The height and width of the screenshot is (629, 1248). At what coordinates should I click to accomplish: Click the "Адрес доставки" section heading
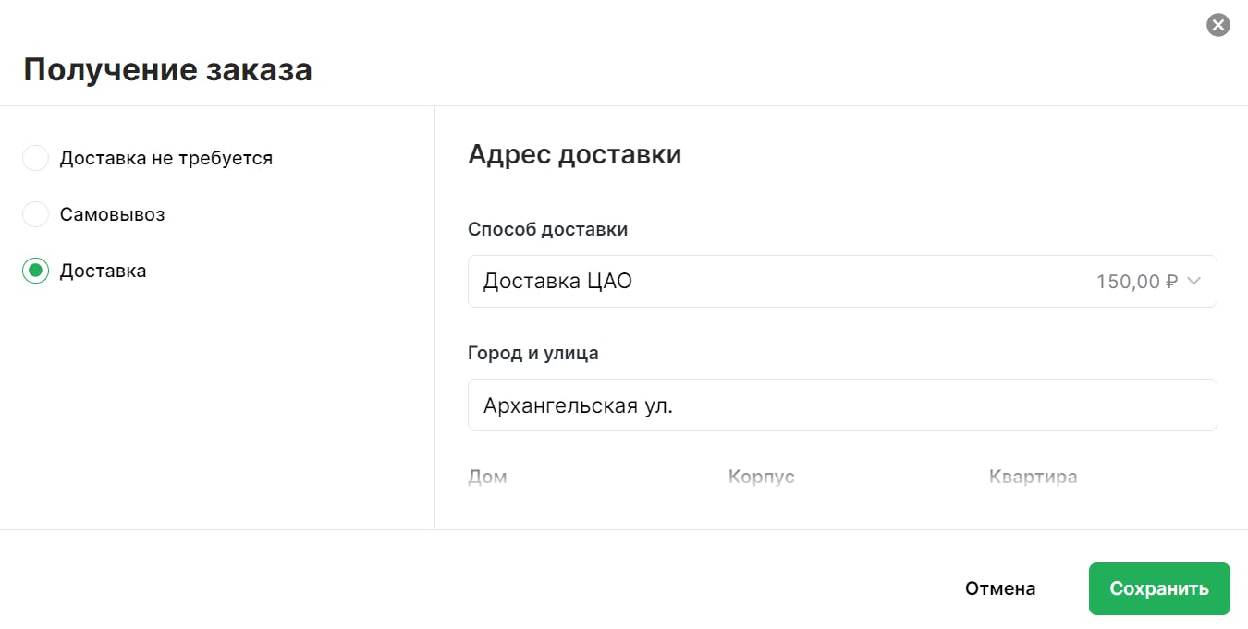pos(574,153)
